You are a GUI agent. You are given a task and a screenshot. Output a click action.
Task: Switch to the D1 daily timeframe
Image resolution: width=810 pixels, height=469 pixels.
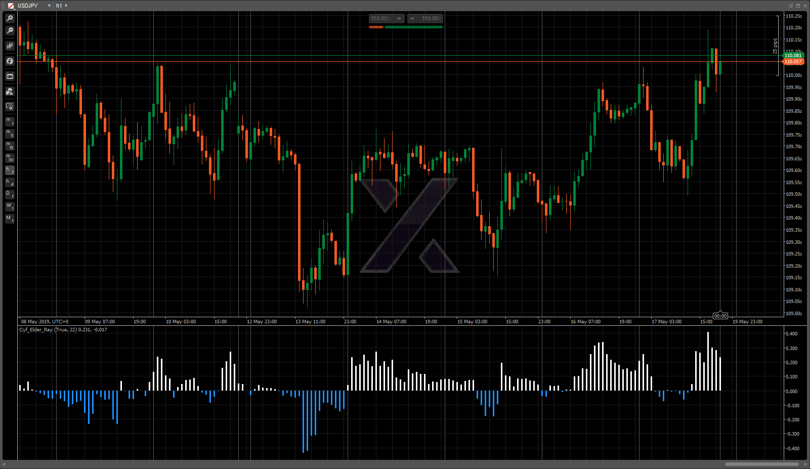[x=10, y=195]
